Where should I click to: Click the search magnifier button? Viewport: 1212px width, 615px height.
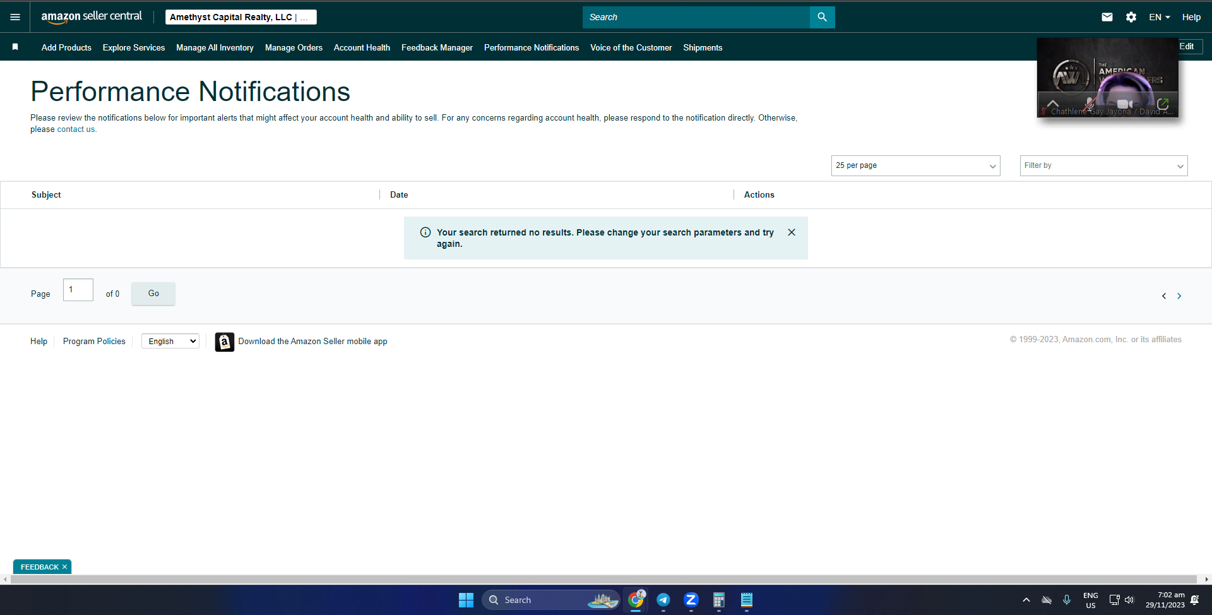(x=822, y=17)
